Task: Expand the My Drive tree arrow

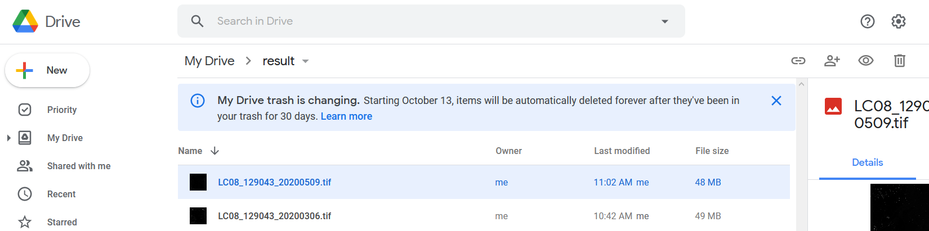Action: 8,138
